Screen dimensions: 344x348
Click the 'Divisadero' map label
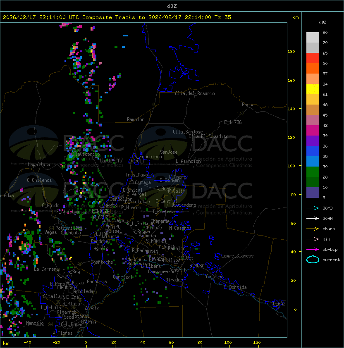[184, 205]
